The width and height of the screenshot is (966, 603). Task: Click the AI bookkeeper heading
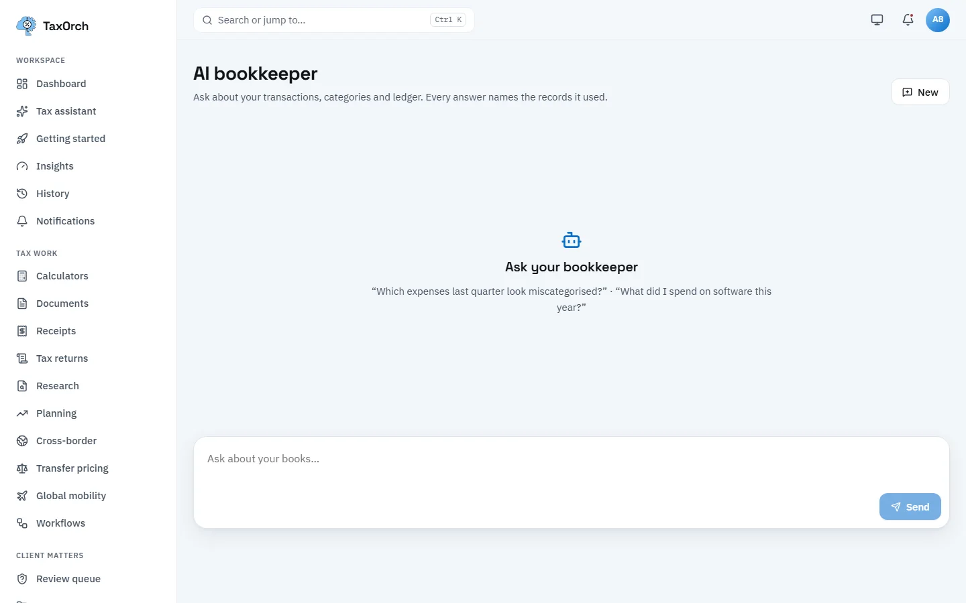pyautogui.click(x=256, y=74)
